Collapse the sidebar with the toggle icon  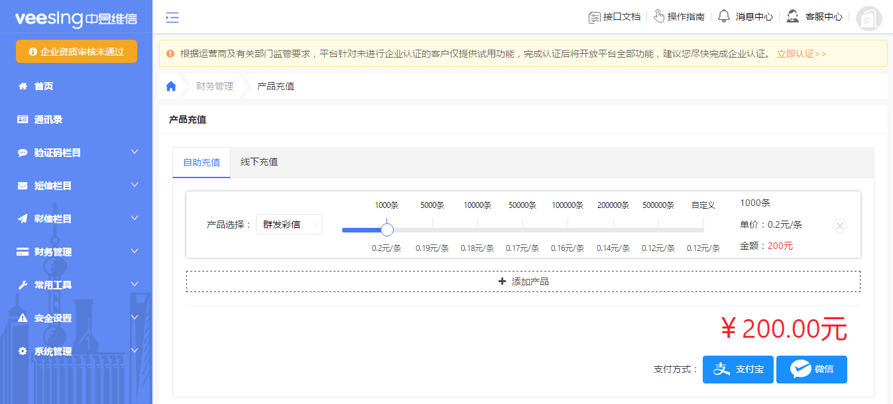click(172, 18)
